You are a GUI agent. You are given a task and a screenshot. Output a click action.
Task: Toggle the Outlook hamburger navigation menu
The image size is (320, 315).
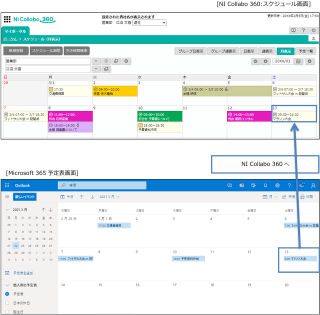7,196
